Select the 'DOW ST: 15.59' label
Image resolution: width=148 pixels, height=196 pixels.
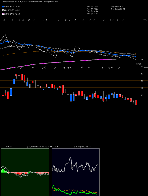(12, 7)
